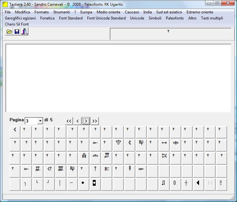
Task: Insert three horizontal wedges in a row glyph
Action: (x=141, y=171)
